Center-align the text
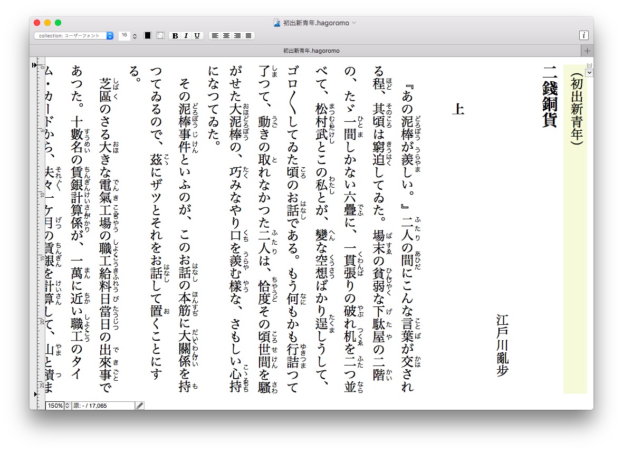This screenshot has width=623, height=452. [226, 36]
